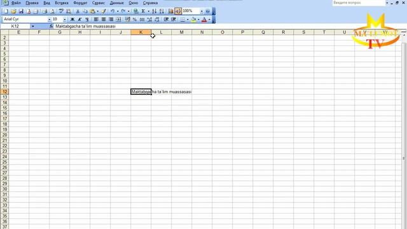The image size is (407, 229).
Task: Open the Research pane icon
Action: click(69, 11)
